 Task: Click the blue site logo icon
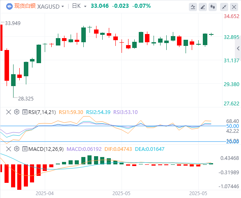9,7
